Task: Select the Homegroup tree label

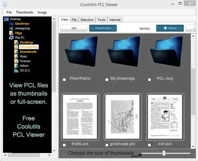Action: point(23,28)
